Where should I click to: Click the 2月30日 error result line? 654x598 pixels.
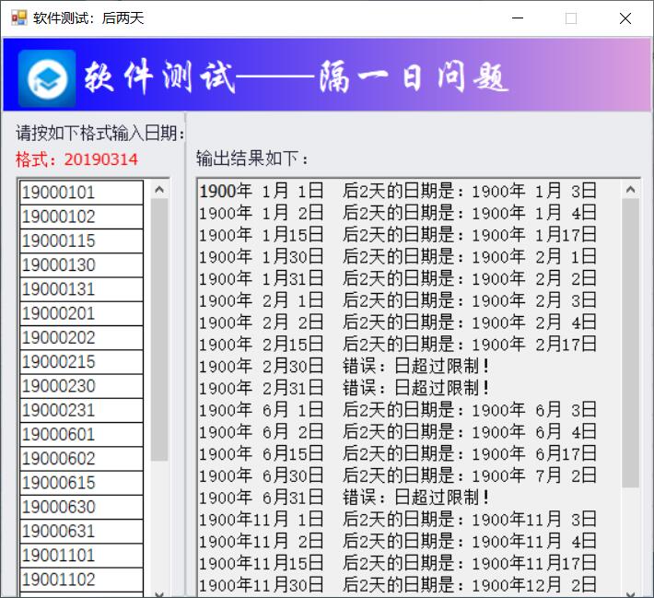click(x=345, y=366)
